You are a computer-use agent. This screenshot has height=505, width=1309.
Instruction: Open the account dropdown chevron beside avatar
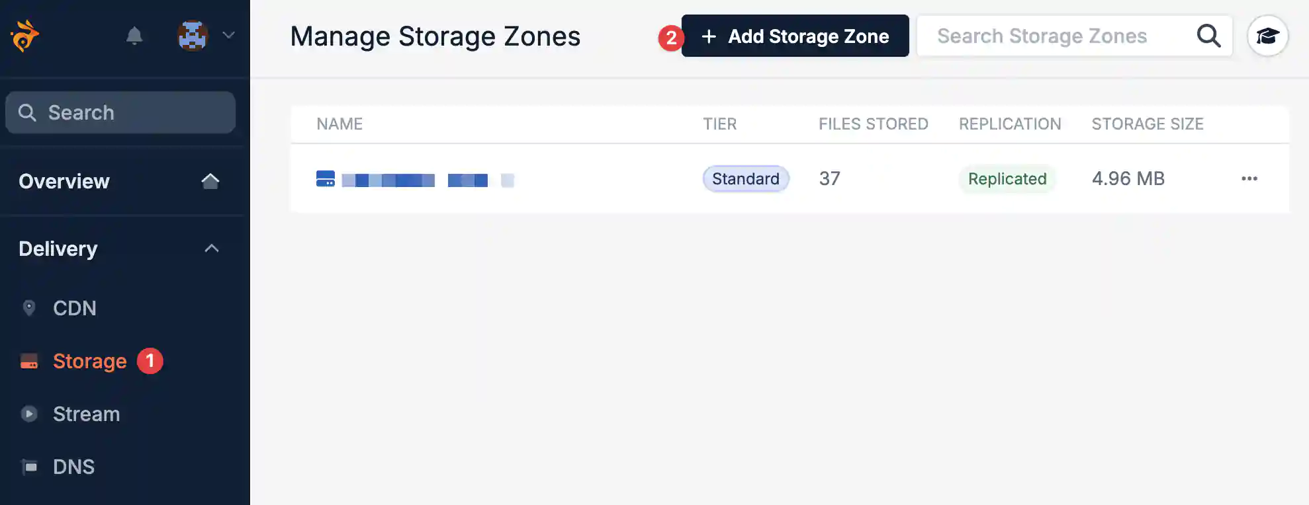[229, 36]
